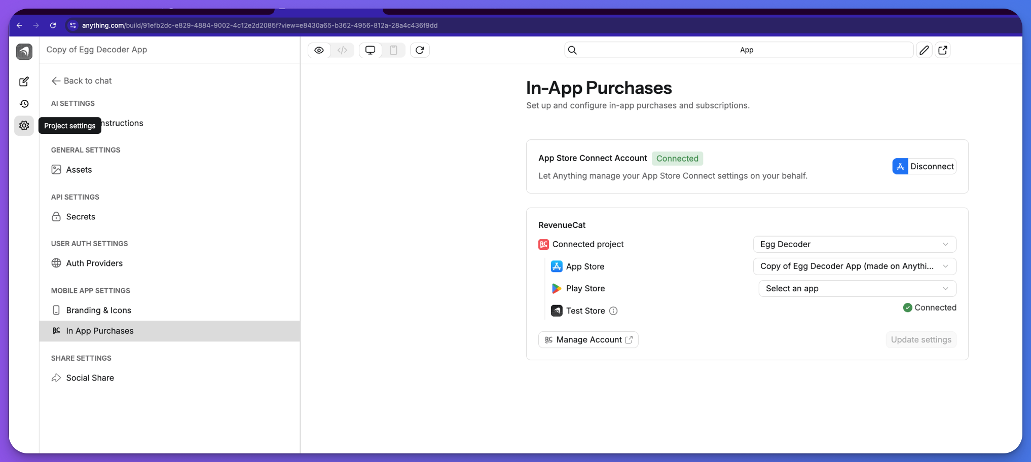This screenshot has height=462, width=1031.
Task: Click the site info icon in address bar
Action: (x=72, y=25)
